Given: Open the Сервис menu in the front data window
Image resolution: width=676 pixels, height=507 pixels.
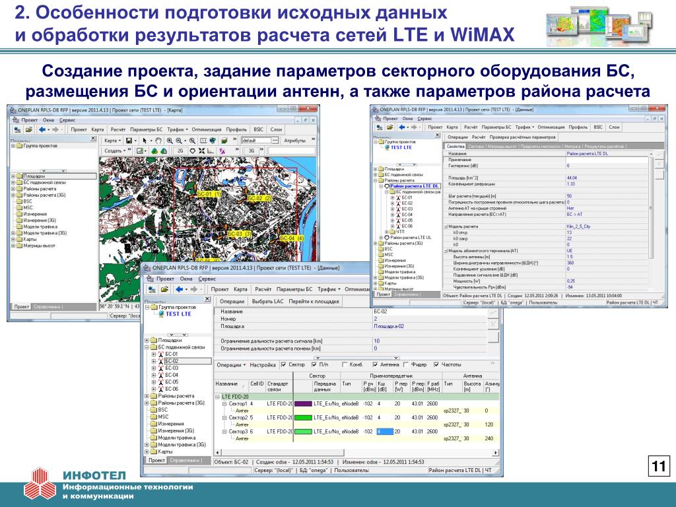Looking at the screenshot, I should coord(207,279).
